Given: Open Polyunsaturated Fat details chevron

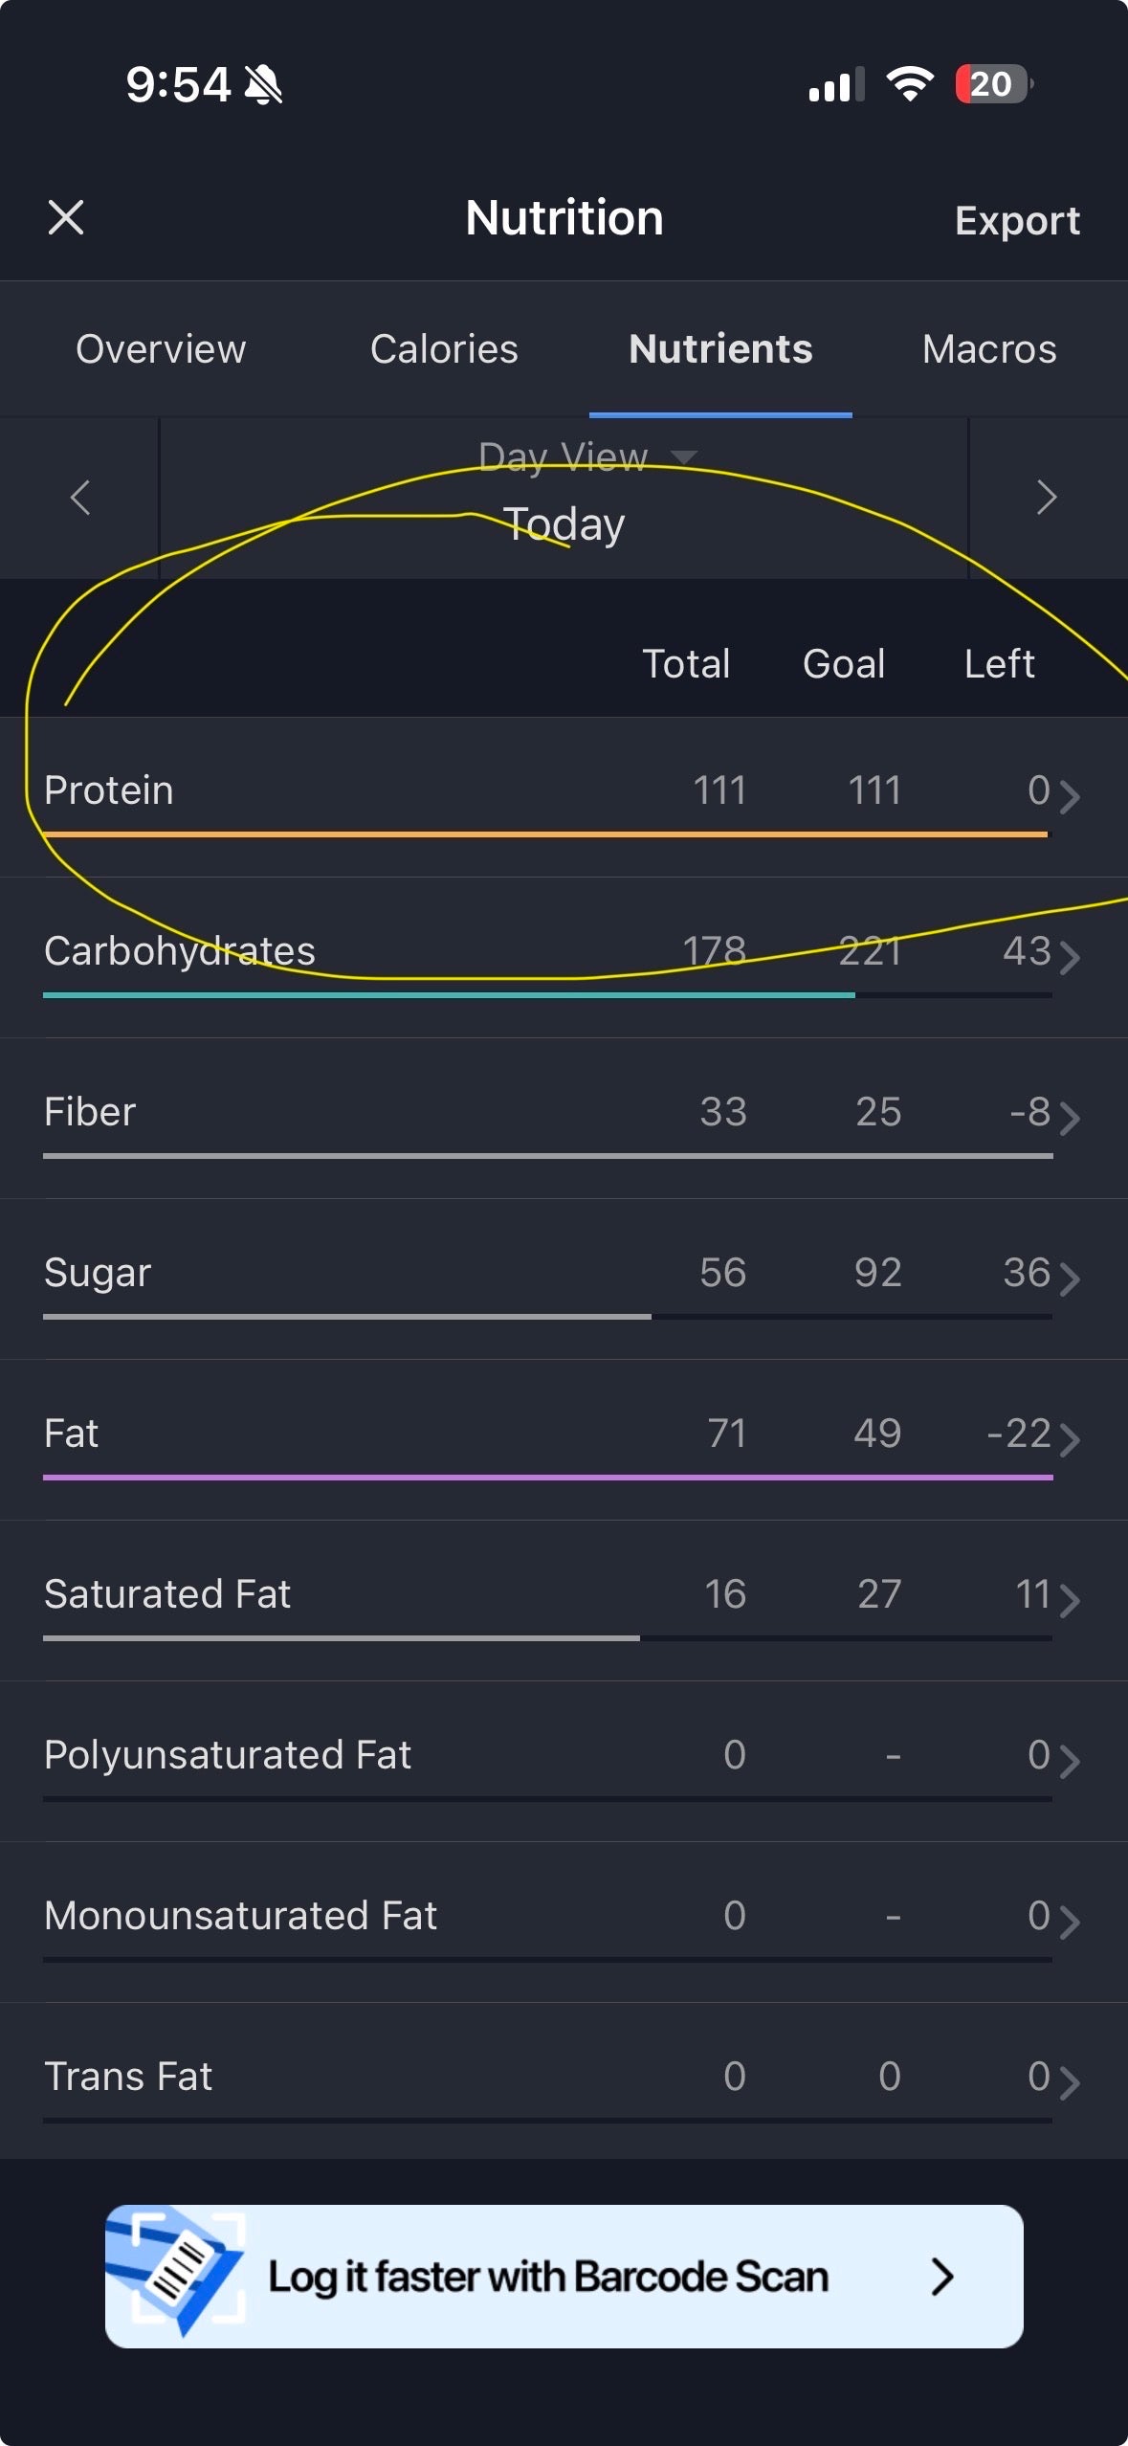Looking at the screenshot, I should [1070, 1761].
